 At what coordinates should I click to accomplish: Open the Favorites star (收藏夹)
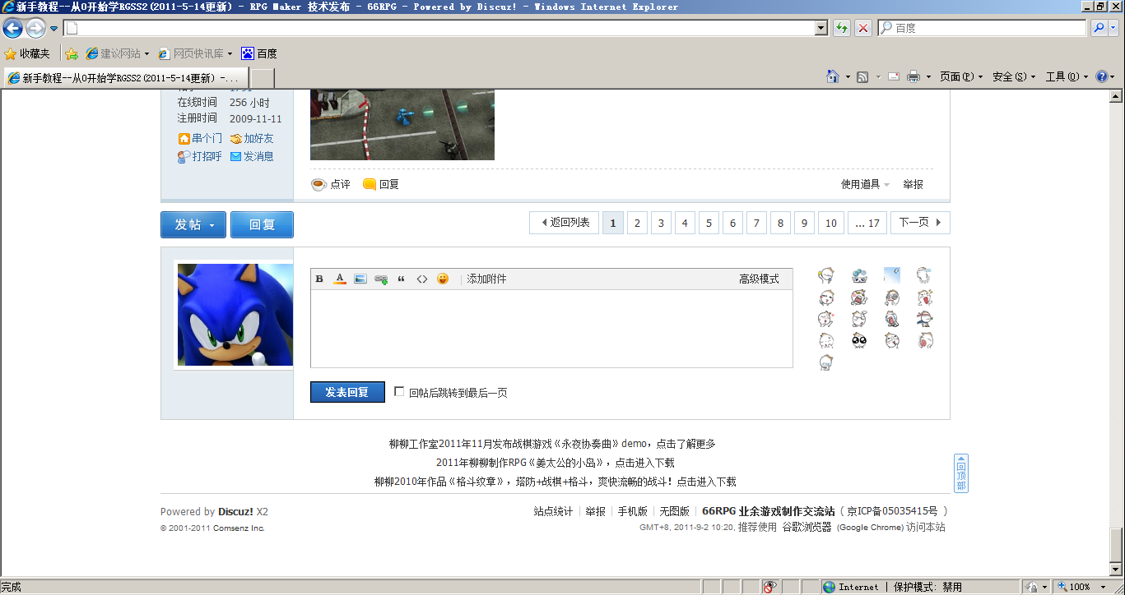pyautogui.click(x=27, y=53)
